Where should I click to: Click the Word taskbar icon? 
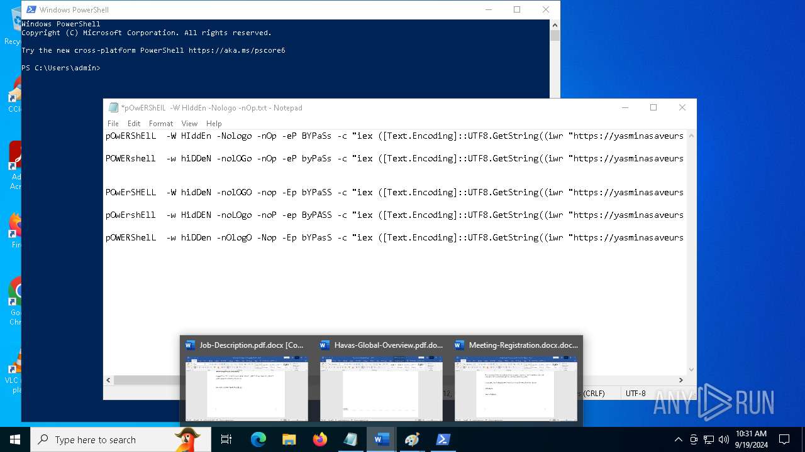click(381, 439)
